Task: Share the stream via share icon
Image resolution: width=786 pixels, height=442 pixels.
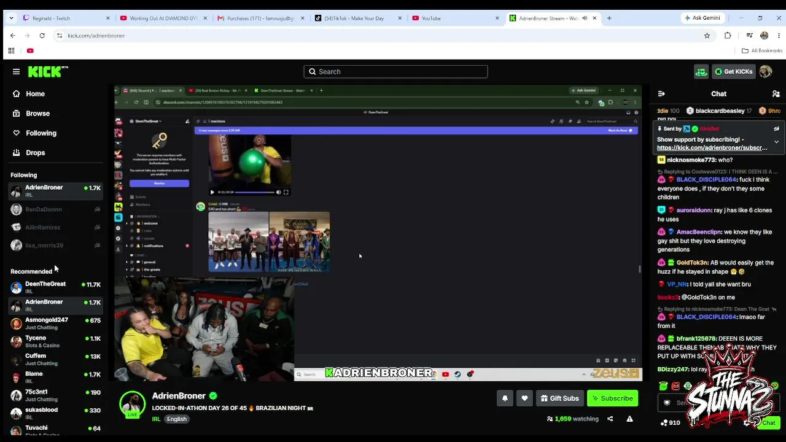Action: [610, 419]
